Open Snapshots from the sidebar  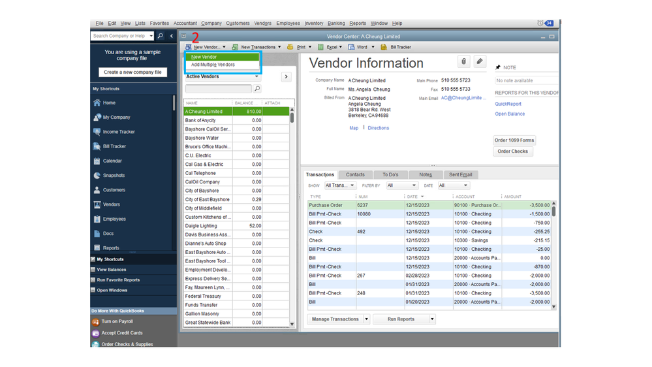click(x=113, y=176)
